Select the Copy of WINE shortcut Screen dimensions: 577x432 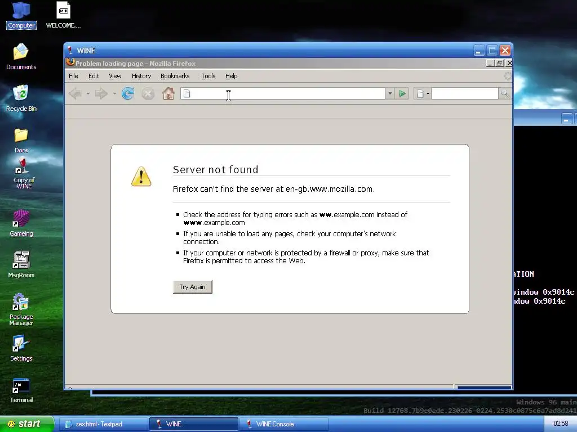pyautogui.click(x=24, y=173)
